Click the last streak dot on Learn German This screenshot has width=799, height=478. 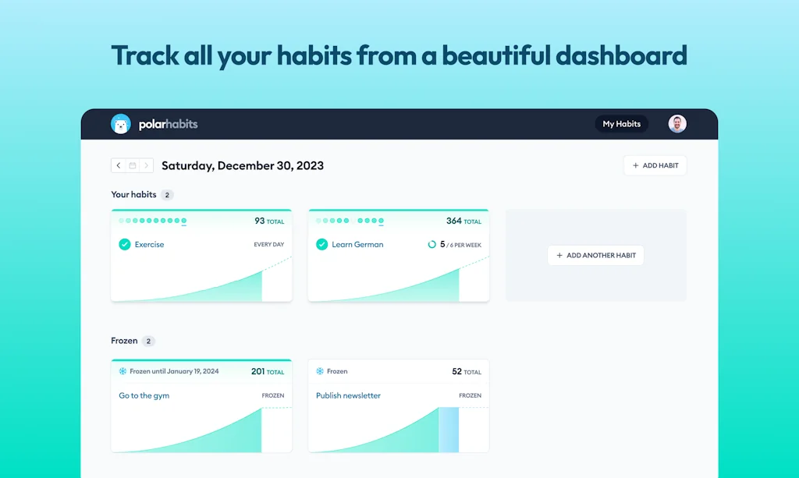380,221
